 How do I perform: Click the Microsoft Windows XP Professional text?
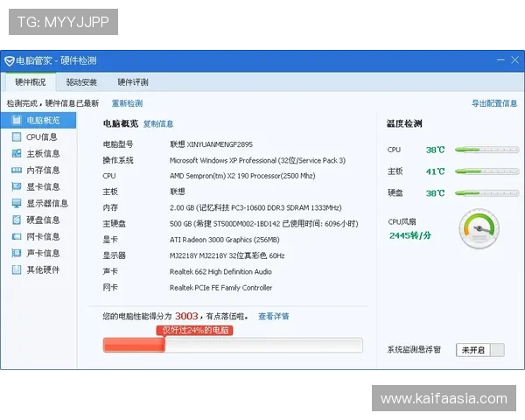257,160
